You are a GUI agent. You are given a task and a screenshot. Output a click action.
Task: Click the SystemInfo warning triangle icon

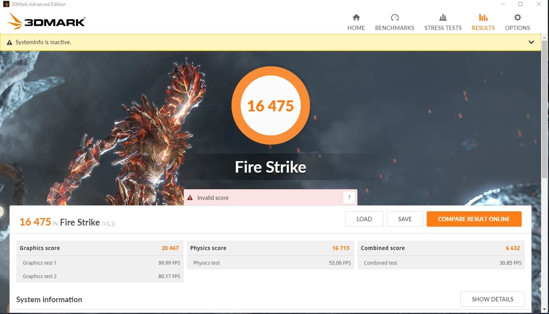[x=9, y=42]
